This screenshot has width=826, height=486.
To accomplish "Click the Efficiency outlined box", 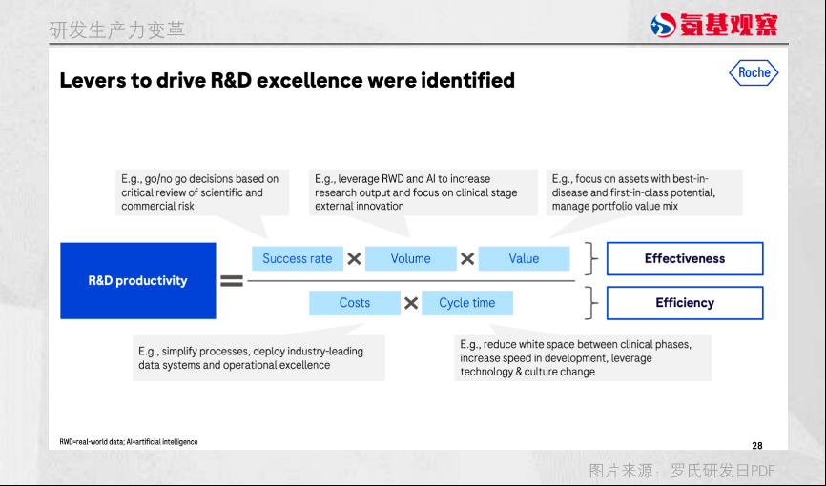I will pyautogui.click(x=685, y=303).
